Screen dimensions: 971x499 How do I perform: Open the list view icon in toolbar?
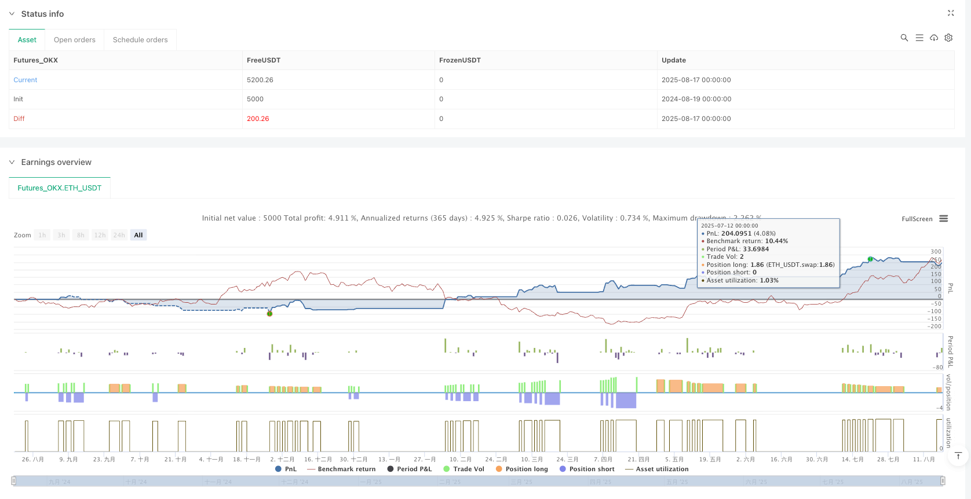(x=919, y=38)
